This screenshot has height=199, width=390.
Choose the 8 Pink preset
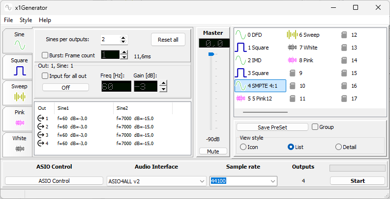coord(302,60)
